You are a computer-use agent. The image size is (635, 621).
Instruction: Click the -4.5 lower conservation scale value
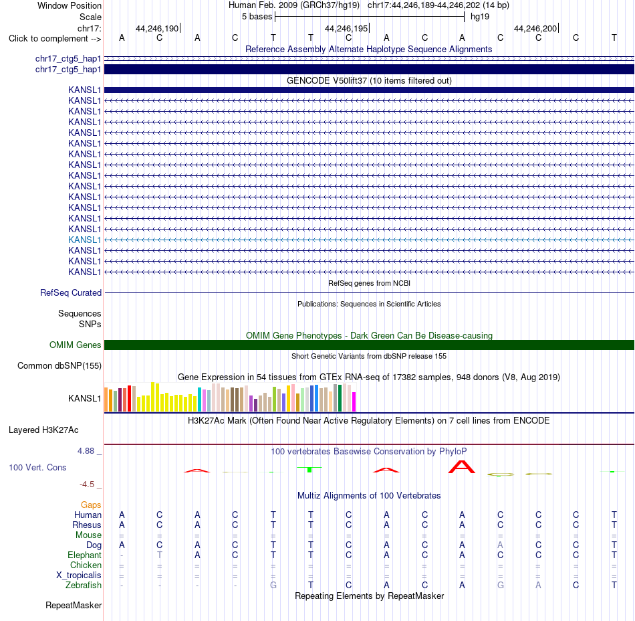(x=87, y=484)
